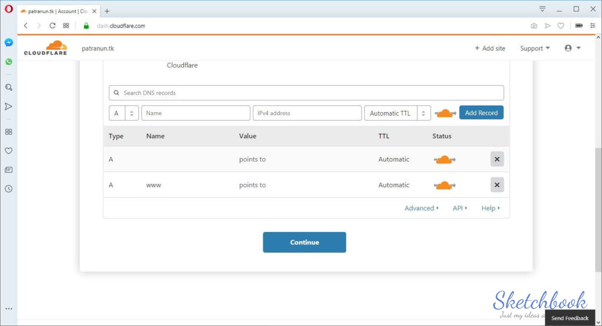
Task: Click the Automatic TTL of the www record
Action: click(x=393, y=185)
